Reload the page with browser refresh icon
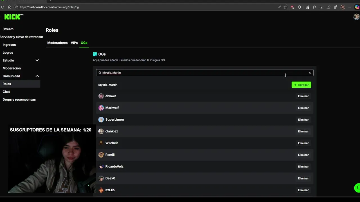The image size is (360, 202). [x=3, y=7]
